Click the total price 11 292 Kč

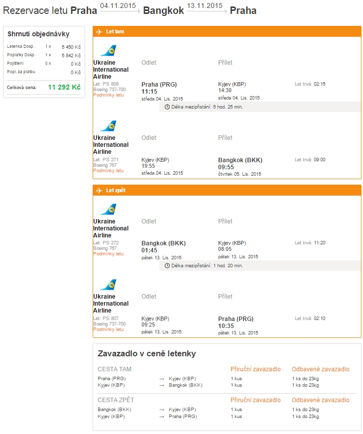[x=64, y=87]
